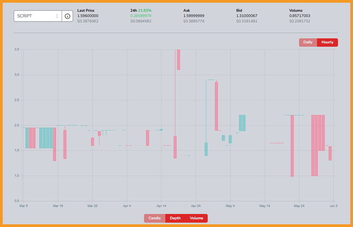Click the Apr 4 axis label
This screenshot has width=353, height=227.
(x=127, y=206)
